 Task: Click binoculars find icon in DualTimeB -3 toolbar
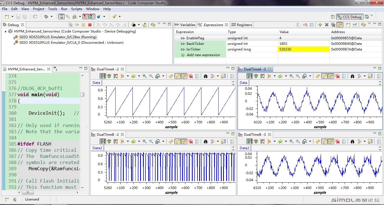click(353, 142)
